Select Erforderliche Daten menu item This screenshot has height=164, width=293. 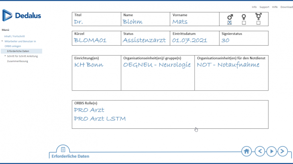point(18,51)
